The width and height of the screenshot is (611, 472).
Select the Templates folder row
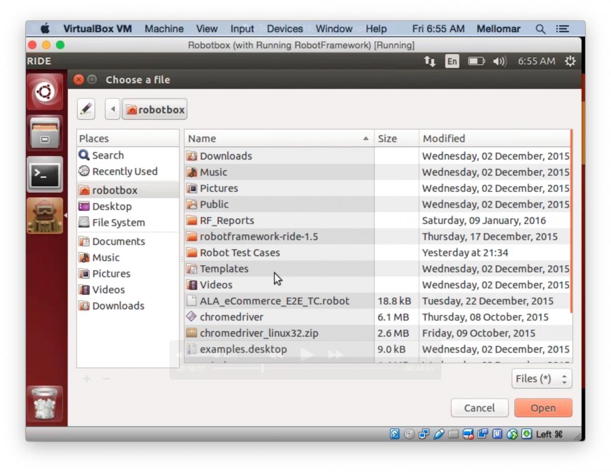point(377,269)
